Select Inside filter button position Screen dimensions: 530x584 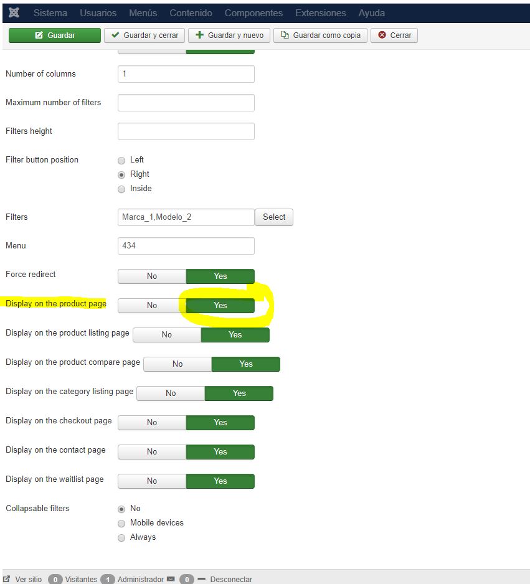[121, 189]
